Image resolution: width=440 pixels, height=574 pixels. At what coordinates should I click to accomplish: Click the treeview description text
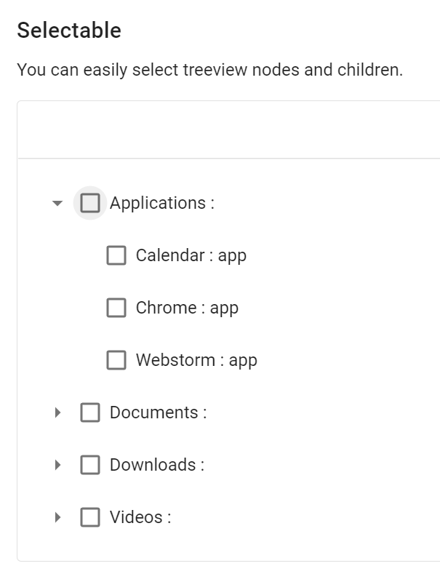click(209, 71)
